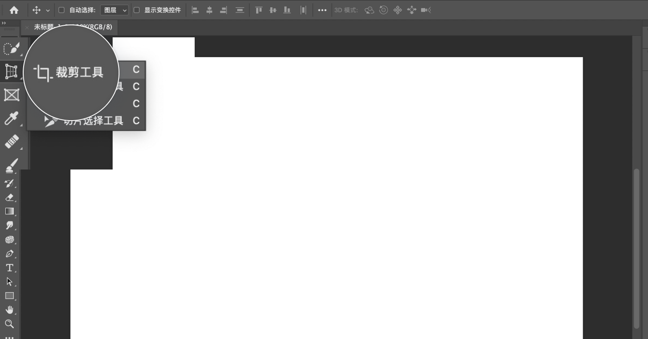This screenshot has height=339, width=648.
Task: Click the 3D zoom video camera icon
Action: tap(426, 10)
